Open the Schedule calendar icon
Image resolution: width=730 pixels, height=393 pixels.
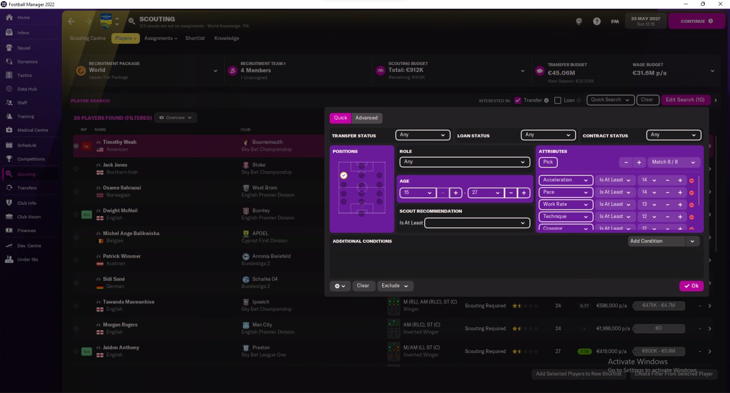[9, 145]
